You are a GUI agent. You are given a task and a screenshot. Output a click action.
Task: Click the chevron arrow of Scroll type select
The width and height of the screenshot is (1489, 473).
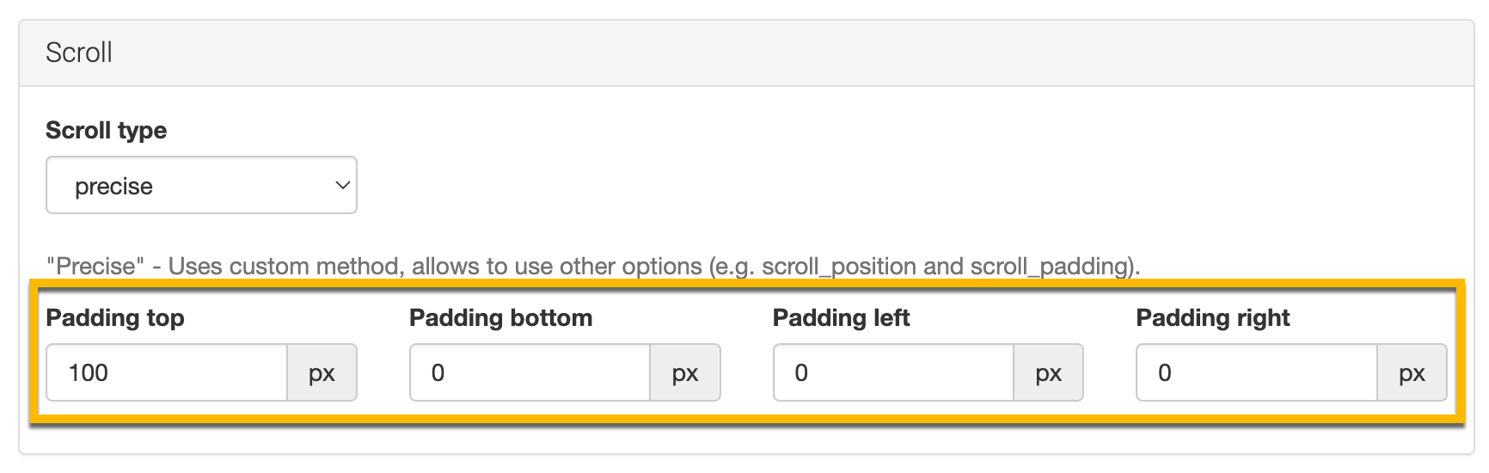342,186
